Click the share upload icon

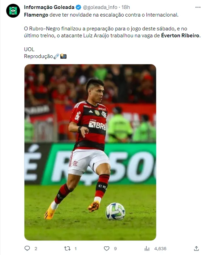(x=196, y=248)
